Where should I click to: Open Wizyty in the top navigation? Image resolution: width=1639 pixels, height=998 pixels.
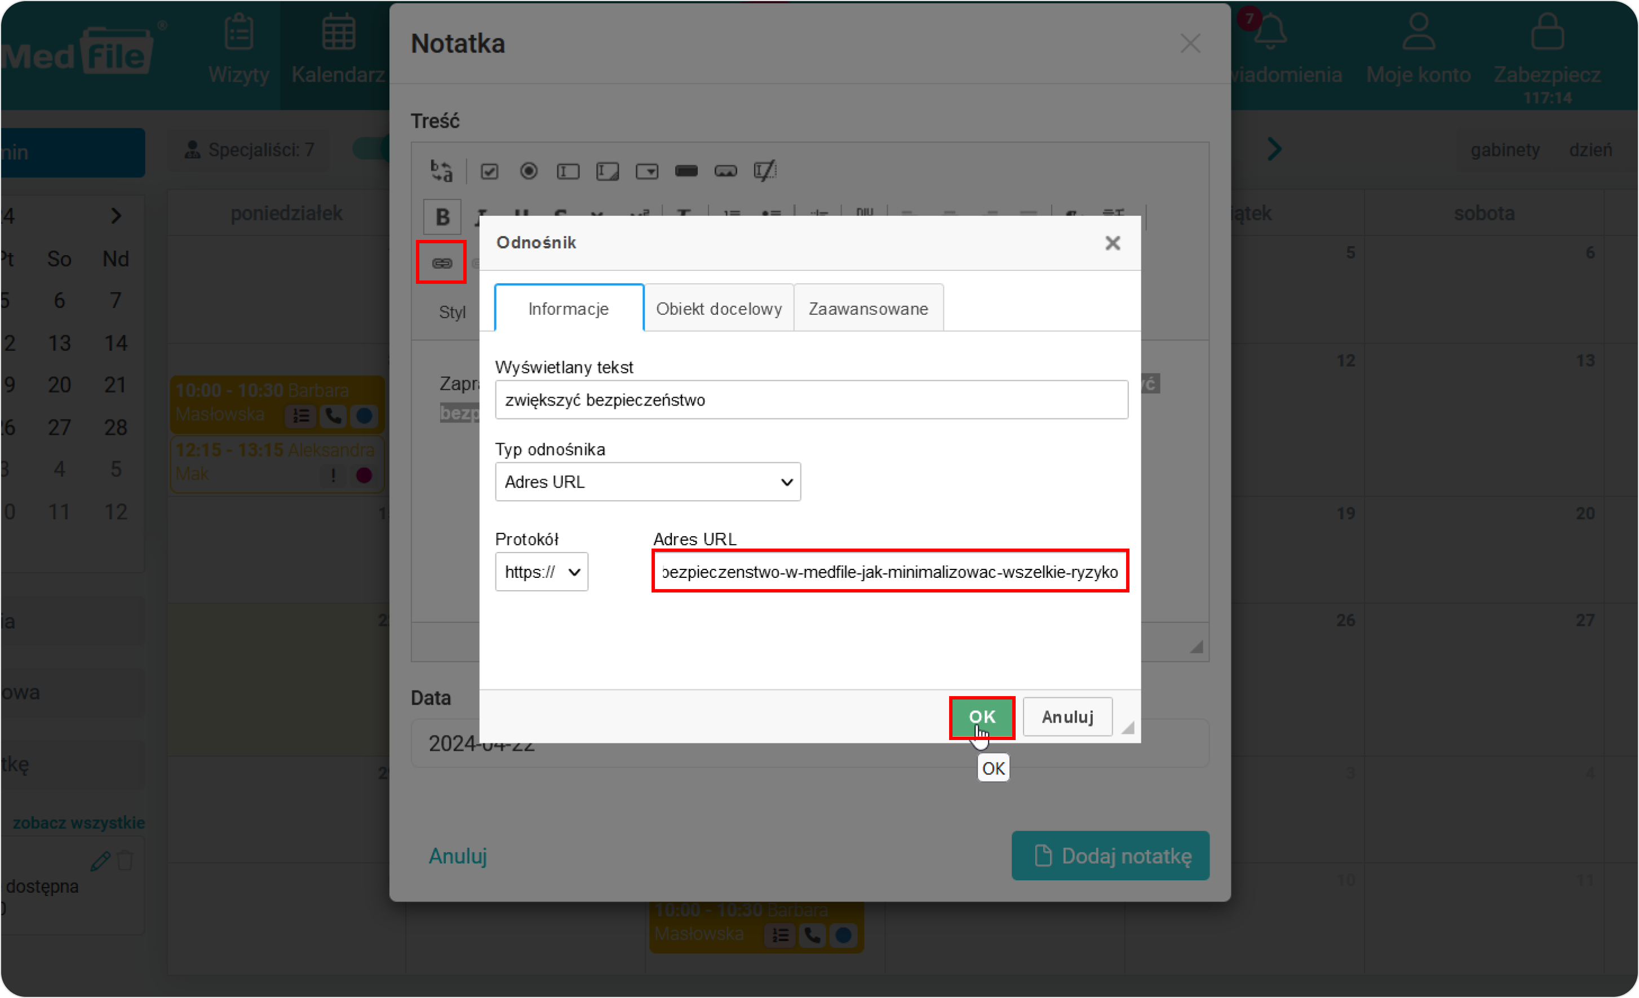tap(238, 50)
